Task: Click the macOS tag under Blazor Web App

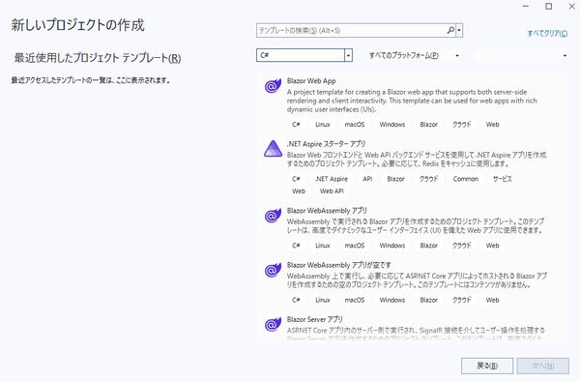Action: (355, 125)
